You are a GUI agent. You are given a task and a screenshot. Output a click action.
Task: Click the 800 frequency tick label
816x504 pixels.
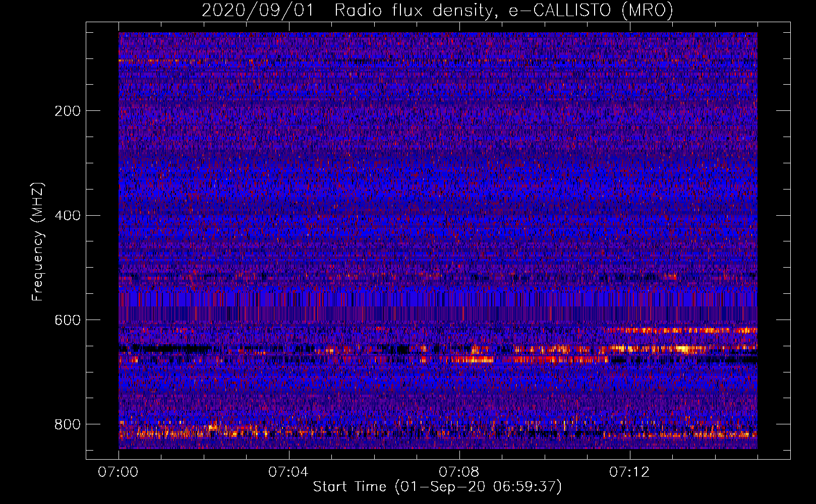(x=68, y=425)
